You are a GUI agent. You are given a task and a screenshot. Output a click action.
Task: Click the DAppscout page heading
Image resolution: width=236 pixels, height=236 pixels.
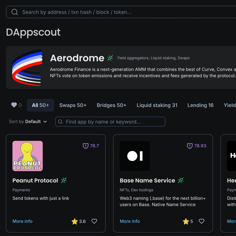pyautogui.click(x=33, y=32)
